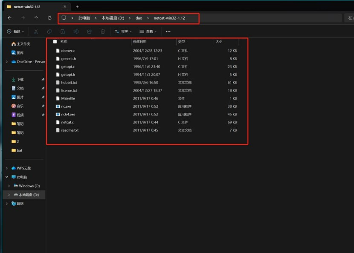Click the Share icon in toolbar
Viewport: 354px width, 253px height.
[89, 32]
